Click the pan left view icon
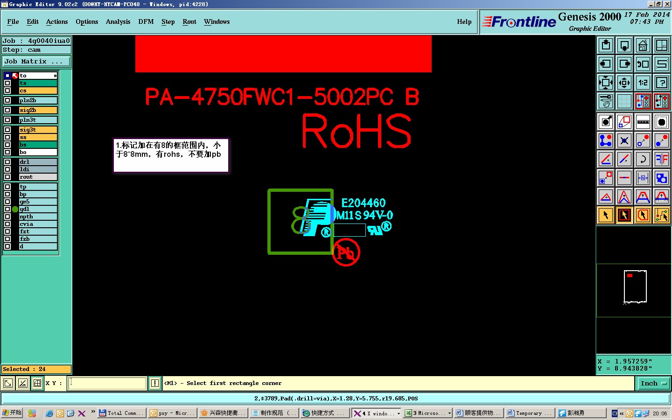672x420 pixels. [x=606, y=64]
